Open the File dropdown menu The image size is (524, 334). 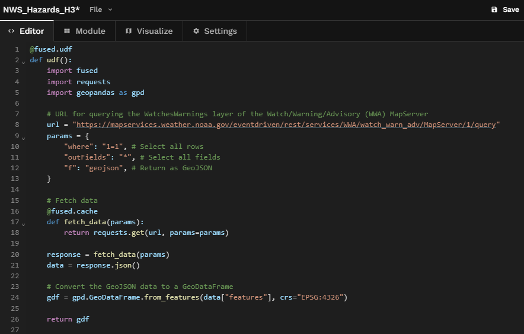(x=101, y=10)
